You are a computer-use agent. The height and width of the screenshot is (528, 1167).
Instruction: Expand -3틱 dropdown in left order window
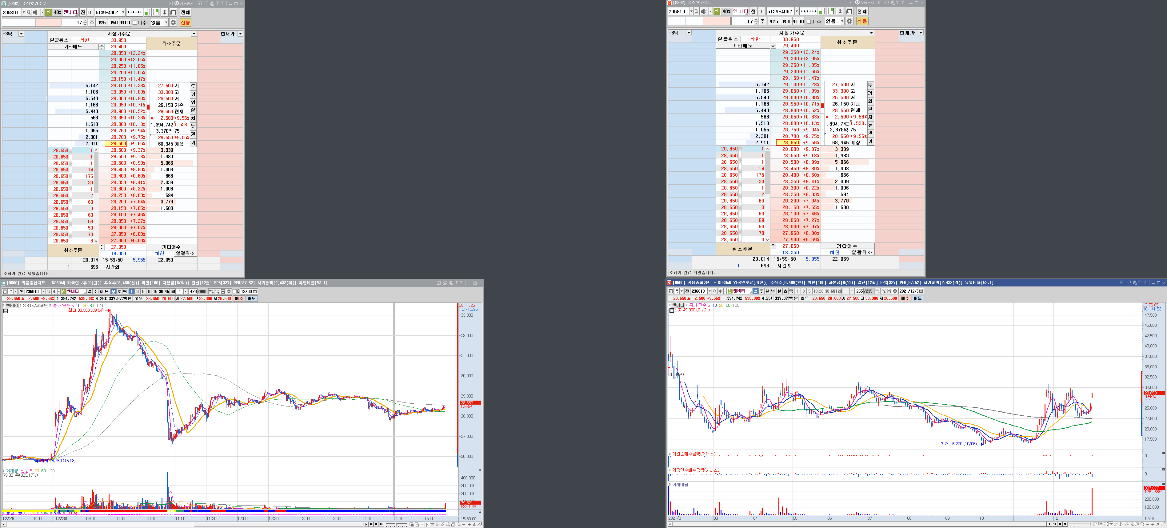pos(21,34)
